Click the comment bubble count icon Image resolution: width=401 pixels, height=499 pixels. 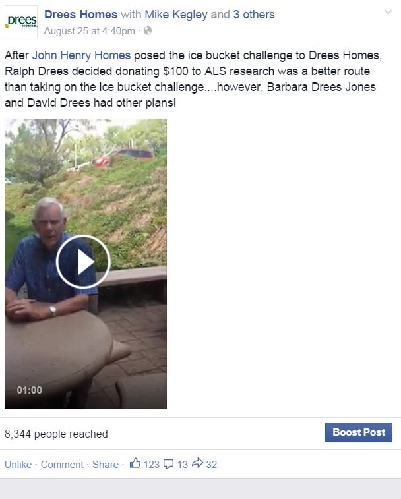click(168, 464)
